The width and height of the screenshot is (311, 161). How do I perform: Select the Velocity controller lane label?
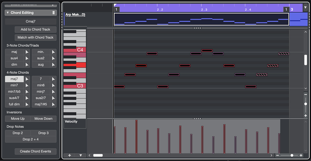(71, 122)
